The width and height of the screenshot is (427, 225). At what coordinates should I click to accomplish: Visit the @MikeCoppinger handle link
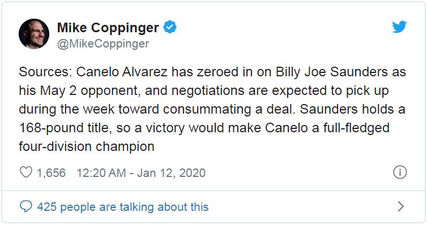(x=103, y=44)
